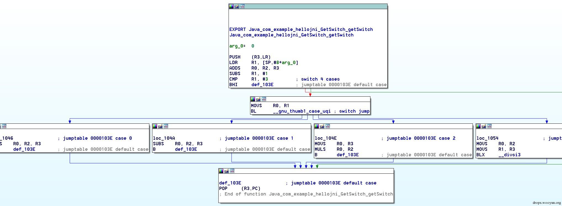Image resolution: width=562 pixels, height=206 pixels.
Task: Click 'jumptable 0000103E case 0' comment
Action: 97,138
